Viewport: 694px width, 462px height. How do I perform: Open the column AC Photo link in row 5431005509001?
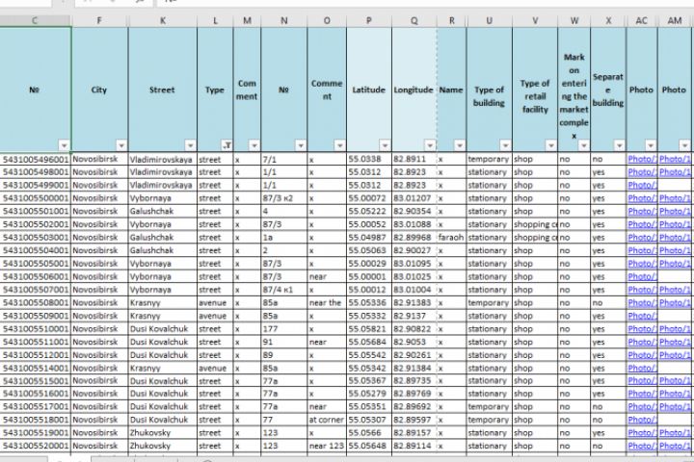(x=642, y=316)
